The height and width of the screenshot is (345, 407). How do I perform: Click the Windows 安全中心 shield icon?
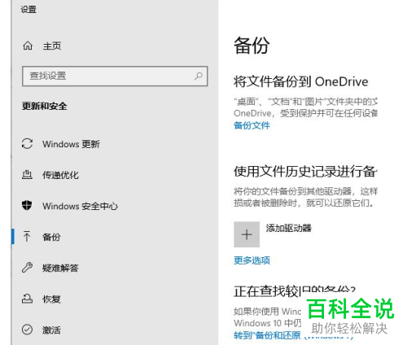(x=27, y=206)
